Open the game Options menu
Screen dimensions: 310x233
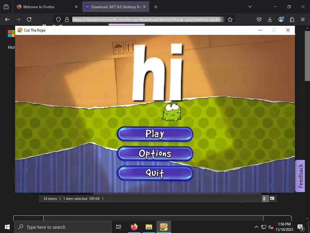(155, 154)
